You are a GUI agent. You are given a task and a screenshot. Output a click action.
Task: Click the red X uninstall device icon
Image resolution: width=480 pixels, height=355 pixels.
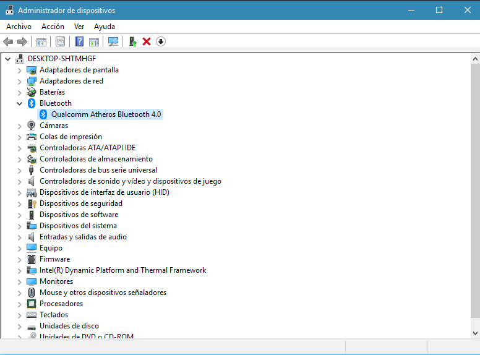click(x=147, y=41)
